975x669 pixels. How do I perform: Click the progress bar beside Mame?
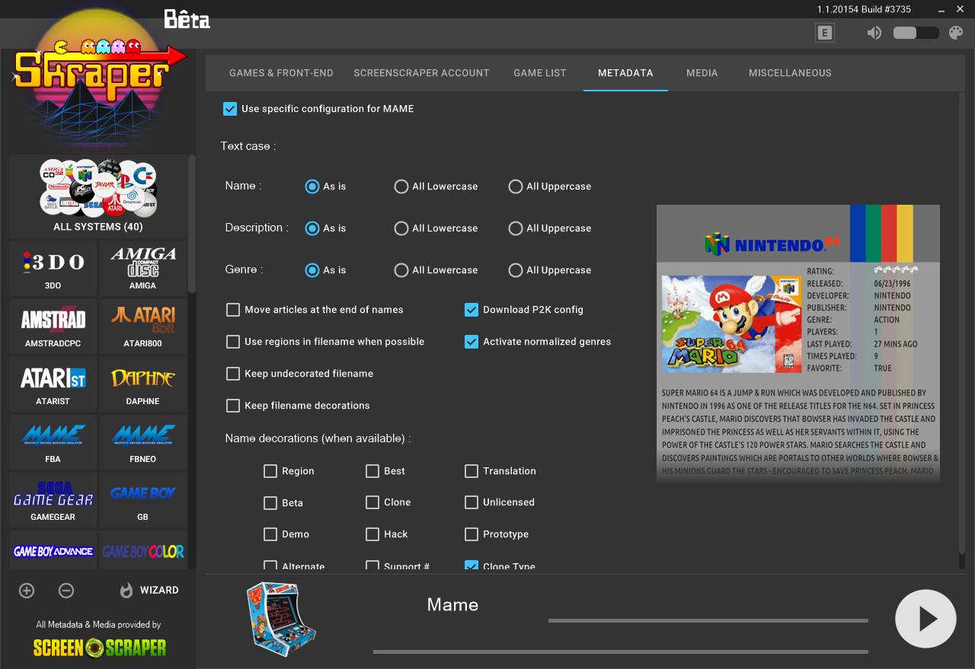[x=708, y=621]
